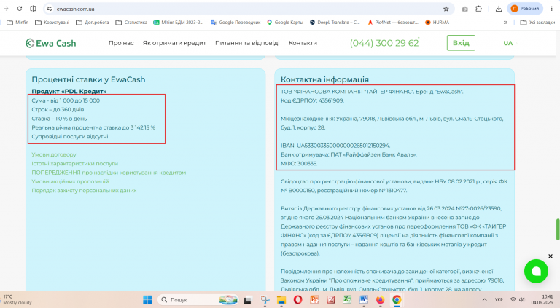This screenshot has height=308, width=560.
Task: Click the page vertical scrollbar thumb
Action: click(557, 230)
